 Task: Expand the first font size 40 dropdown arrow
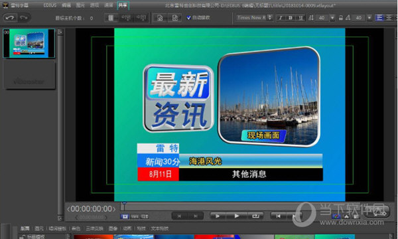point(332,18)
